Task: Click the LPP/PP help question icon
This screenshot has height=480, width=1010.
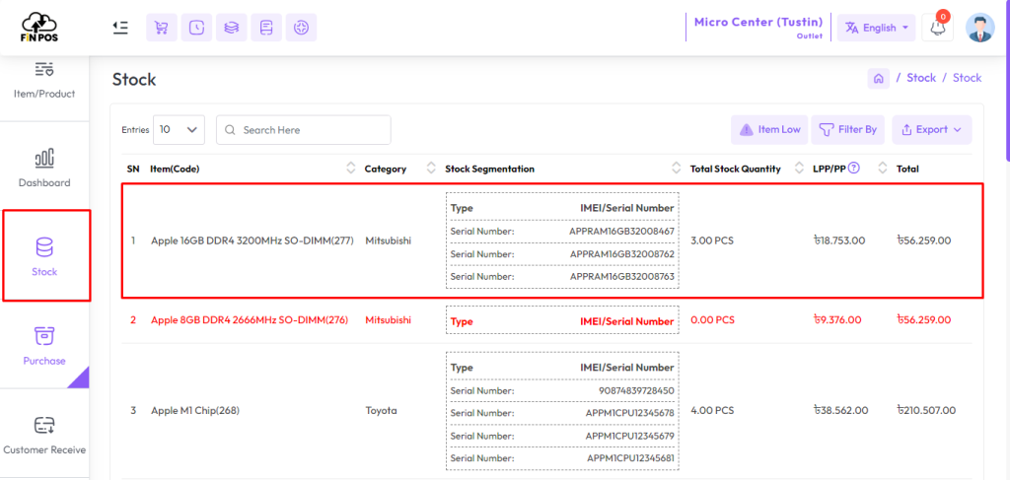Action: [854, 169]
